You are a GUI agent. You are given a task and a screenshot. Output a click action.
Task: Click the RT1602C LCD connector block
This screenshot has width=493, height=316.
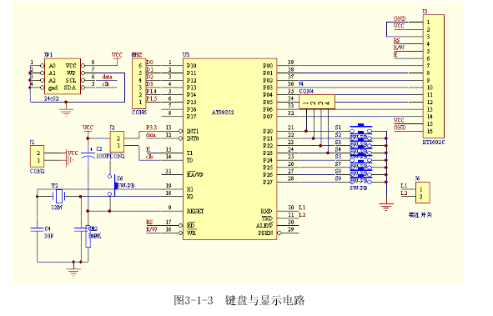click(434, 77)
